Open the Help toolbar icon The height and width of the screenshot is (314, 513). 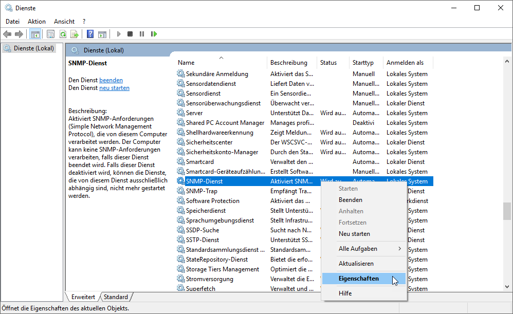tap(90, 34)
